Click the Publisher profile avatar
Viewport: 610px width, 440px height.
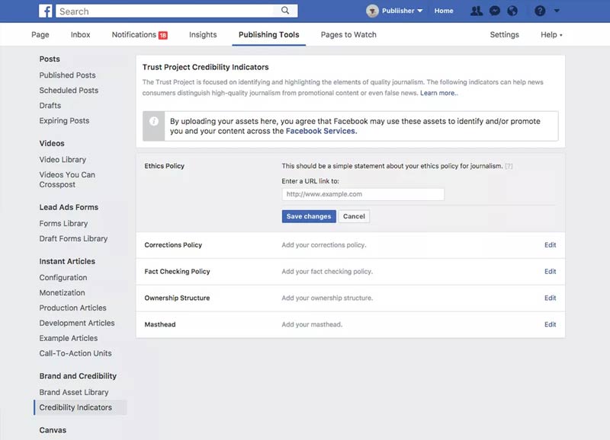(x=373, y=11)
